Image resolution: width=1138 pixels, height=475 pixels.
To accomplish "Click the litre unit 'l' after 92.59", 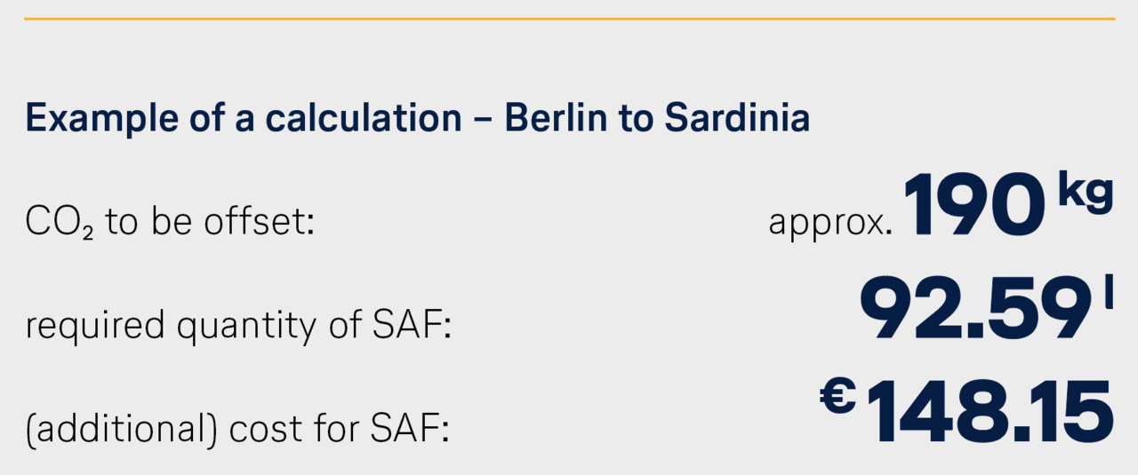I will (x=1108, y=296).
